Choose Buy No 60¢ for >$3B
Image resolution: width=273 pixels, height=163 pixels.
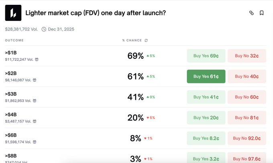point(247,97)
